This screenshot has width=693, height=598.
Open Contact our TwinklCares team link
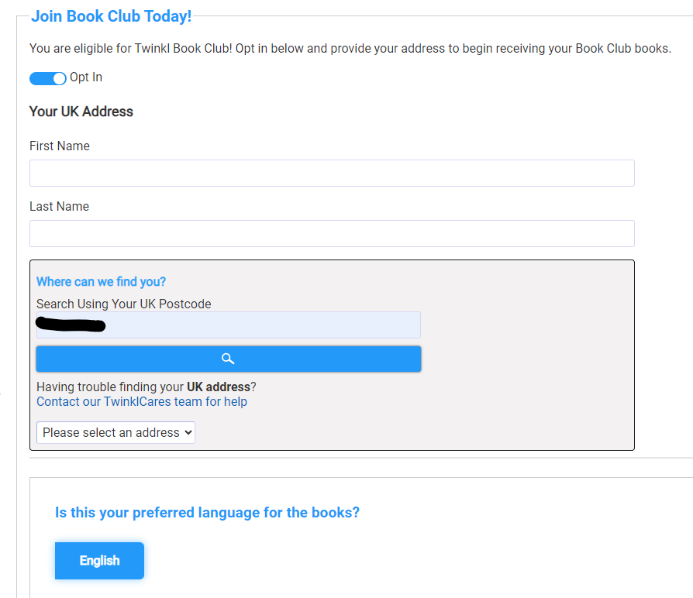pos(142,401)
